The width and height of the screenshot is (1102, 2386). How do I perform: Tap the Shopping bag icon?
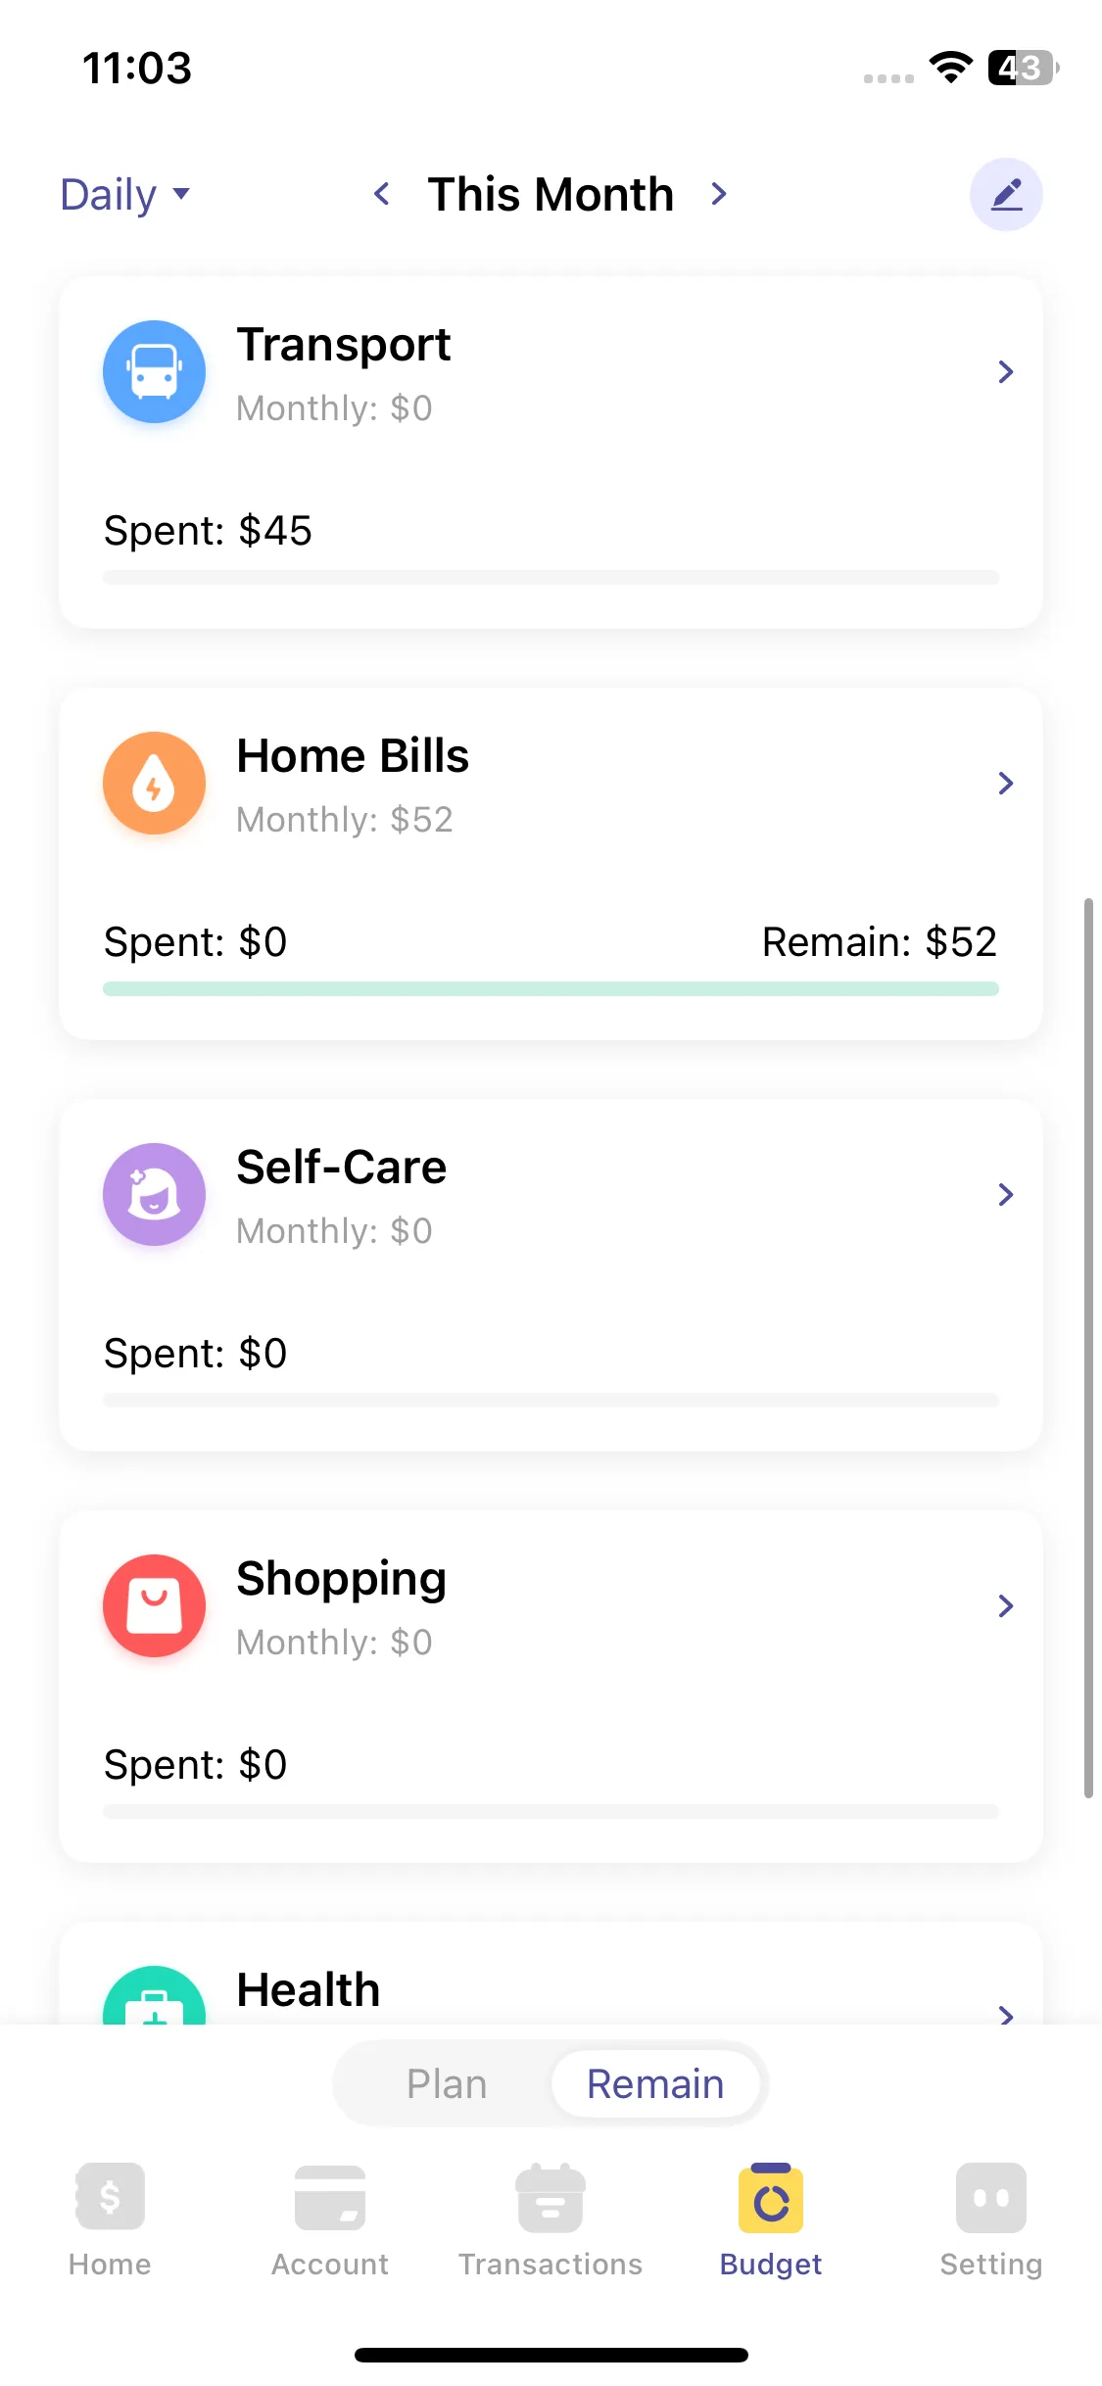click(154, 1606)
